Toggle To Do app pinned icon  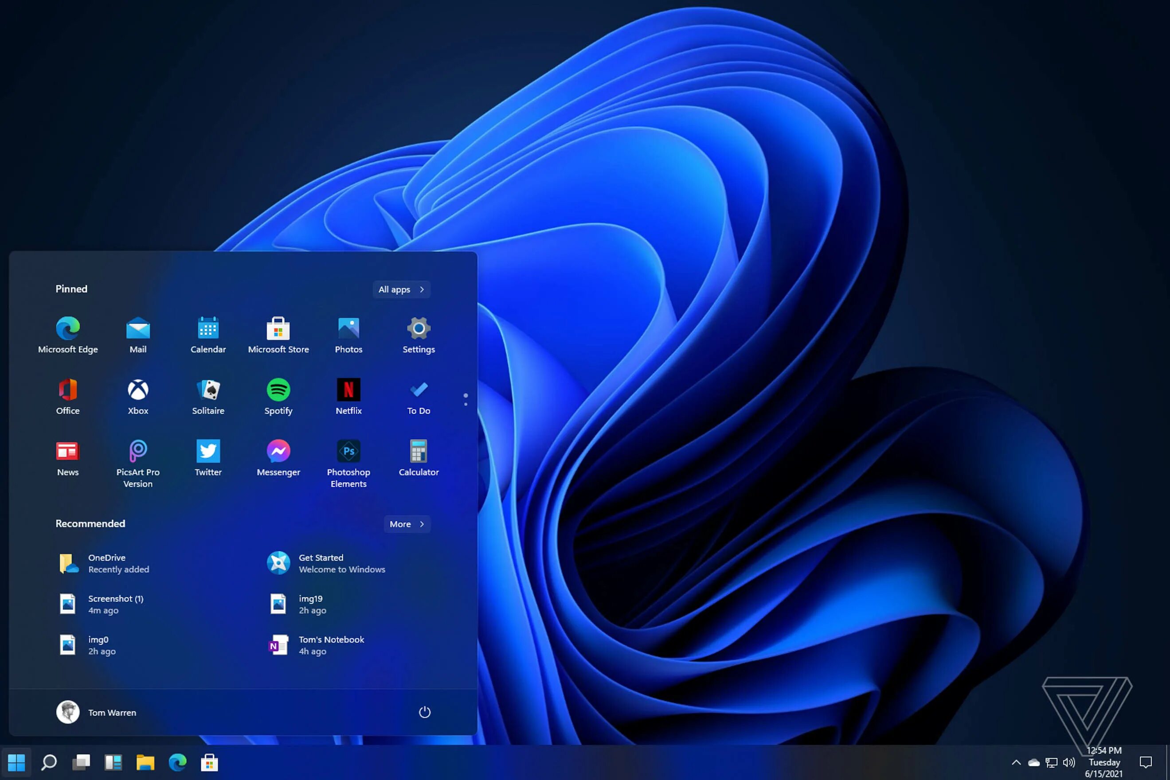point(418,396)
